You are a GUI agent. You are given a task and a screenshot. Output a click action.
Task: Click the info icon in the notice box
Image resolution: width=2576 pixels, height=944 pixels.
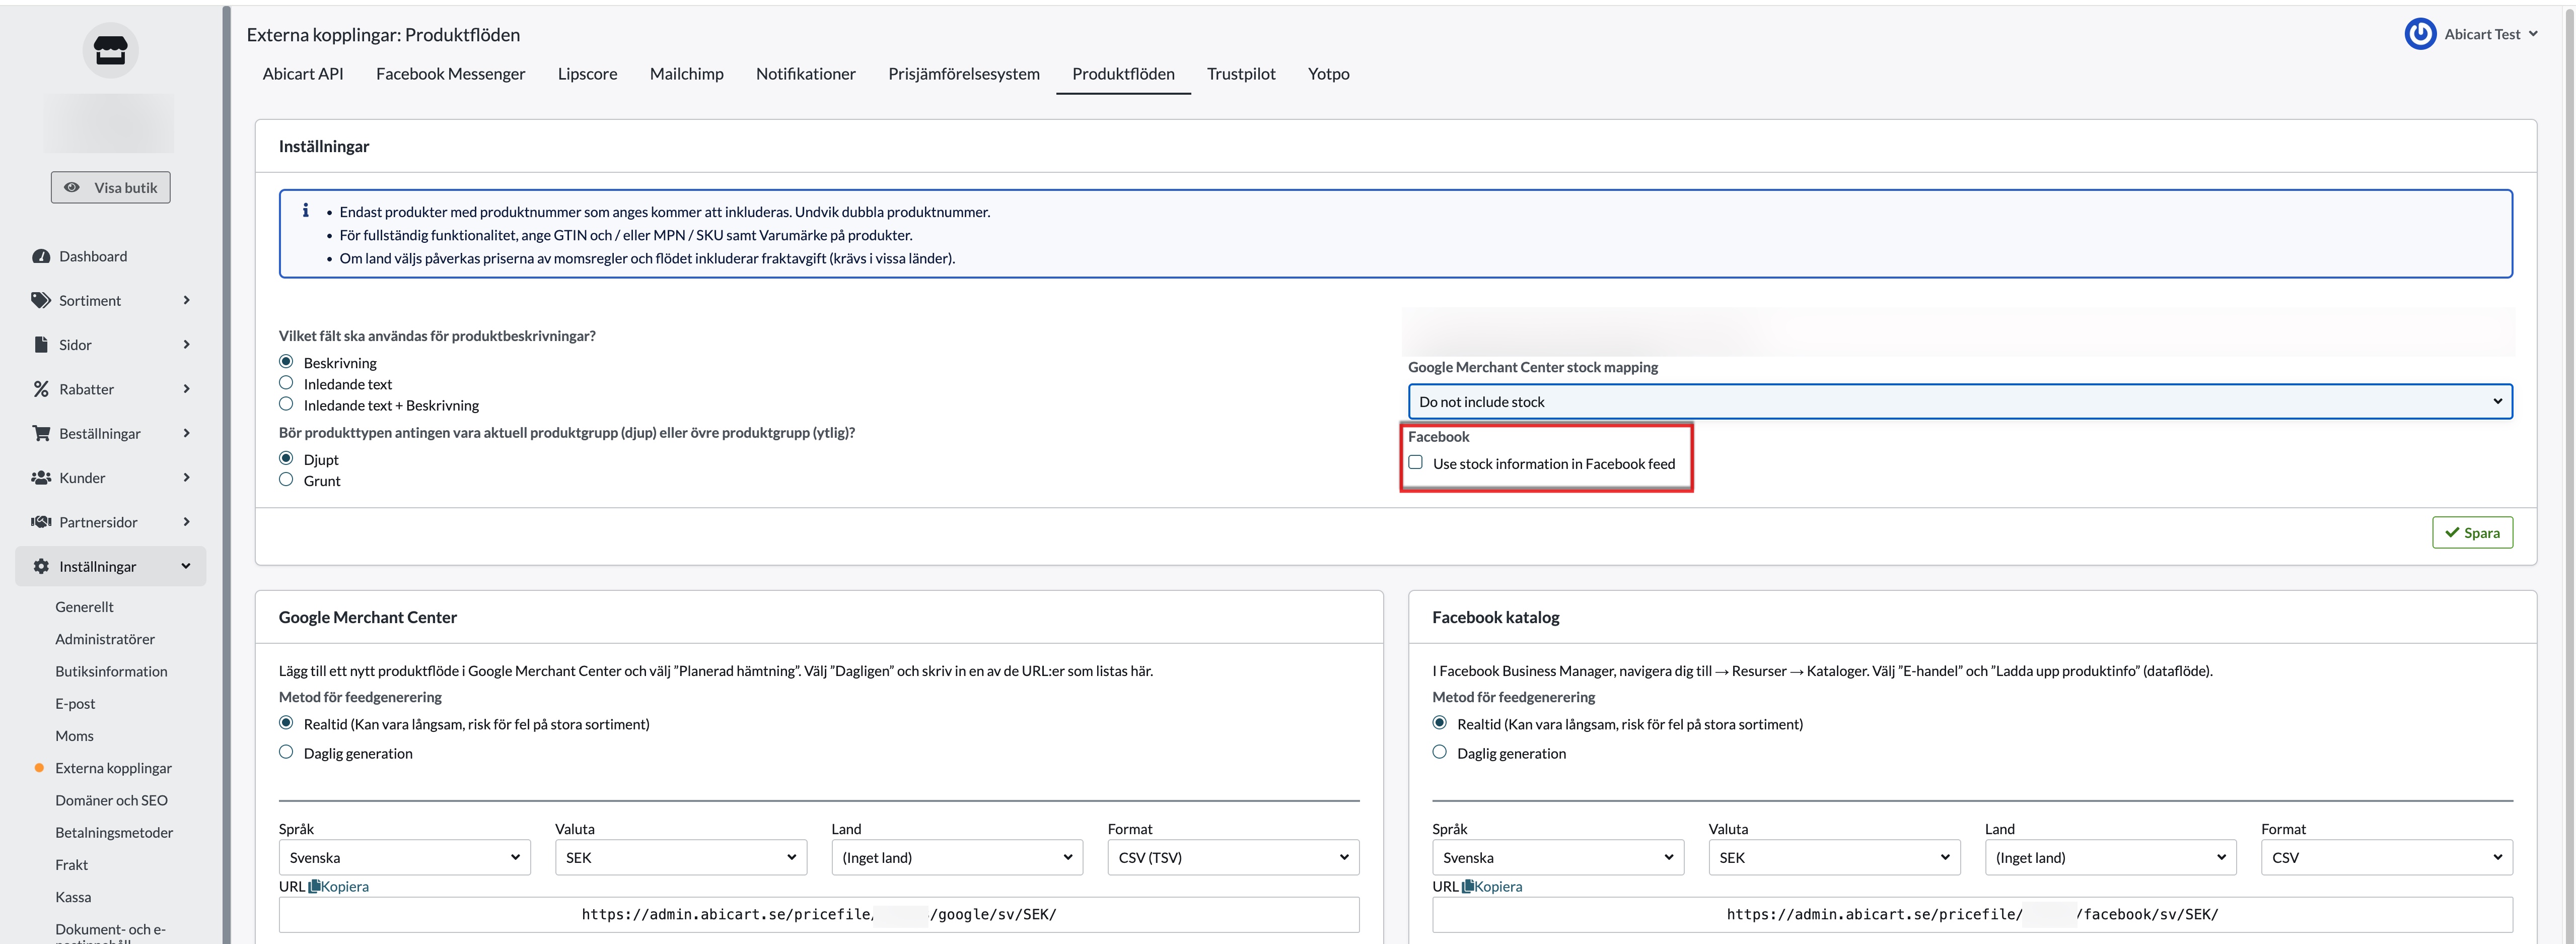point(306,211)
